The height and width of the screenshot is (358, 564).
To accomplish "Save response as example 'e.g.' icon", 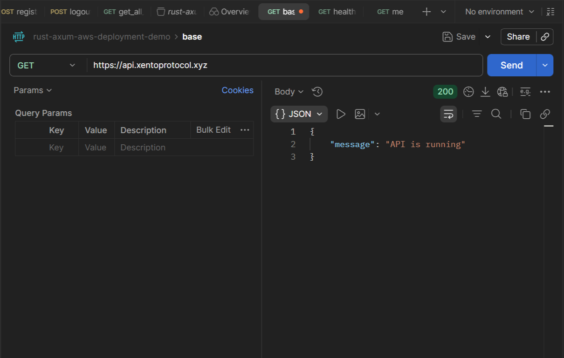I will 525,92.
